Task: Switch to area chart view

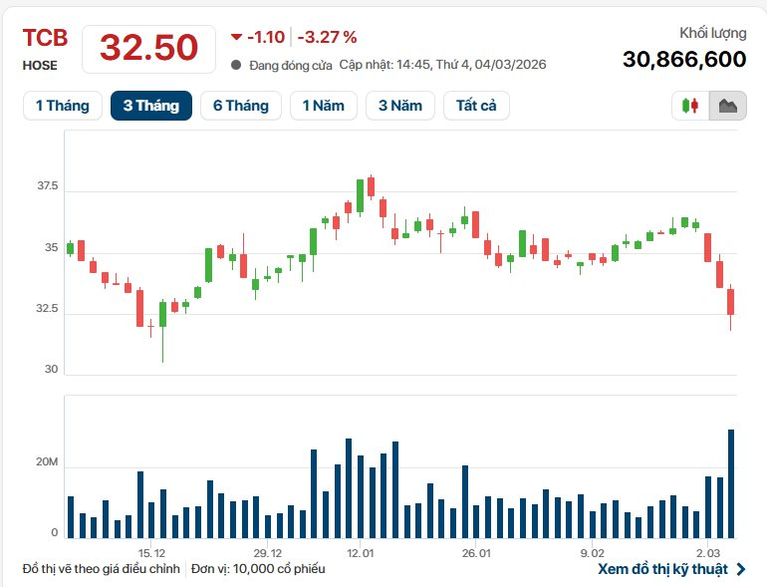Action: coord(727,106)
